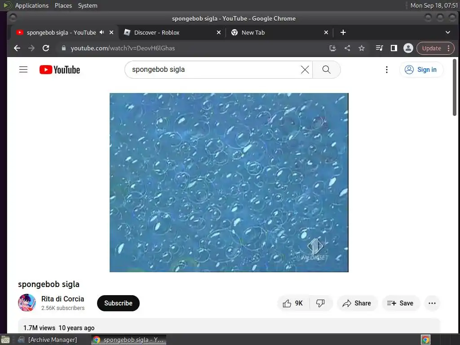Image resolution: width=460 pixels, height=345 pixels.
Task: Open the System menu
Action: (x=88, y=5)
